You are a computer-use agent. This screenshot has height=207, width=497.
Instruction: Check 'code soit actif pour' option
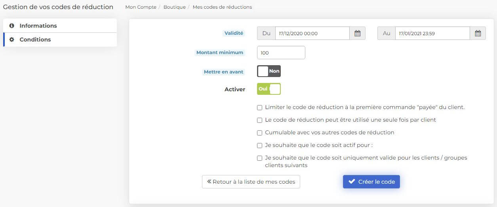point(260,145)
